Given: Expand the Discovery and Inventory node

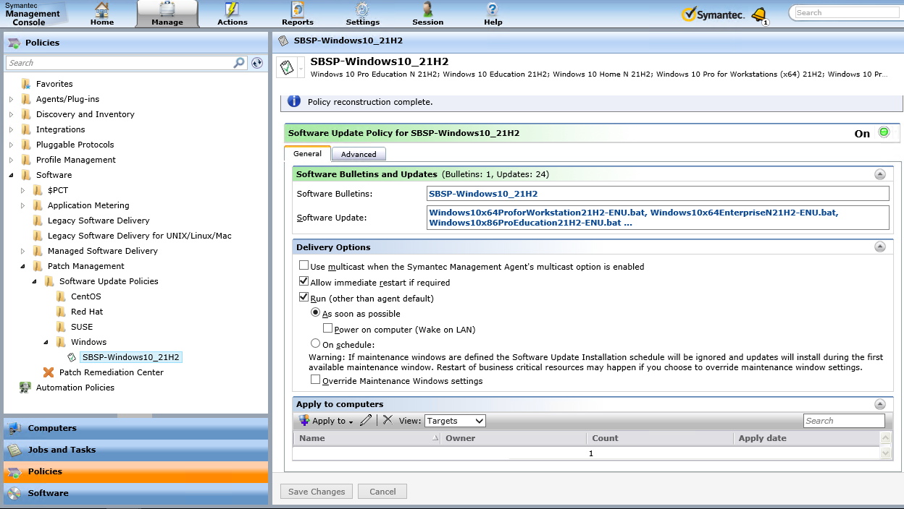Looking at the screenshot, I should click(x=12, y=114).
